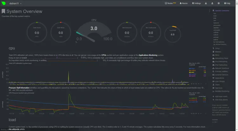The width and height of the screenshot is (238, 131).
Task: Click the iowait sparkline in cpu description
Action: coord(53,58)
